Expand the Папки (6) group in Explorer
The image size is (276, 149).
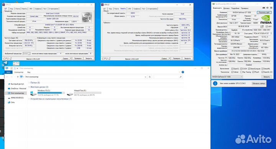coord(29,82)
